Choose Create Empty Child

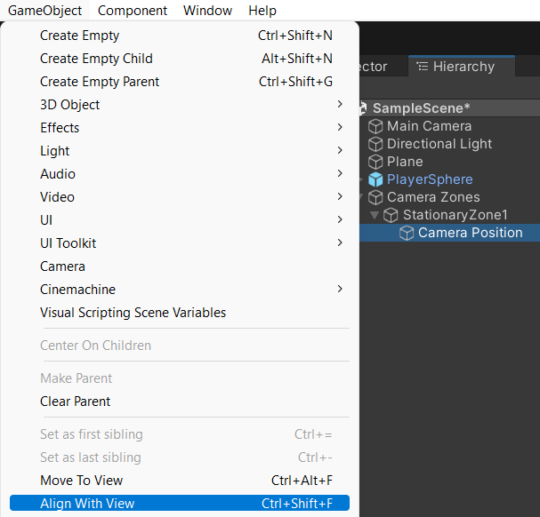(180, 59)
